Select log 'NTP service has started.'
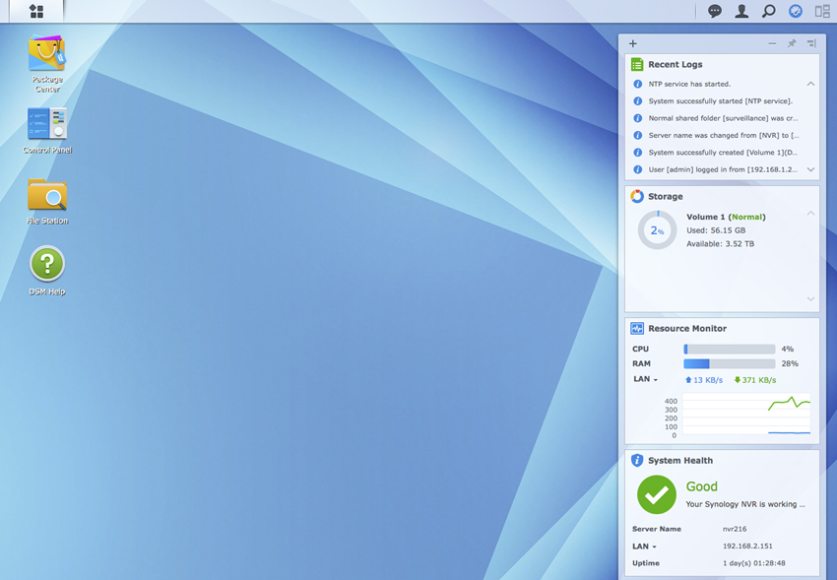This screenshot has width=837, height=580. [689, 84]
